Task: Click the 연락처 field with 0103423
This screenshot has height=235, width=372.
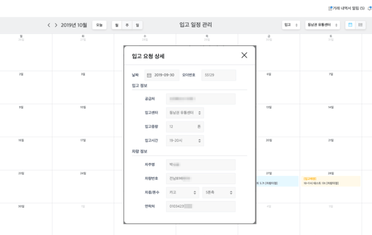Action: 201,206
